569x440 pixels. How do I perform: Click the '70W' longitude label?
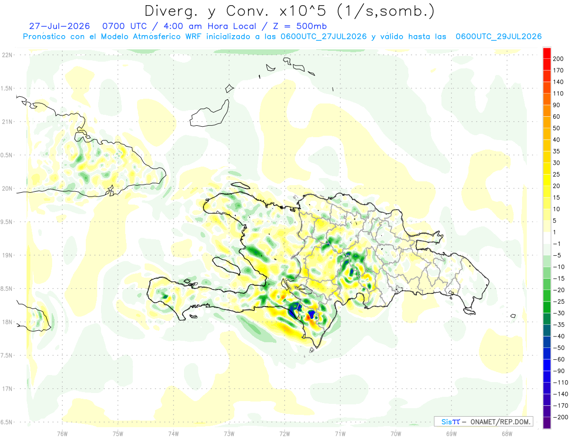click(396, 433)
